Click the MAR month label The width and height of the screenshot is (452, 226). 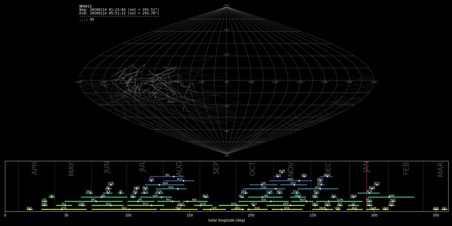pos(440,169)
